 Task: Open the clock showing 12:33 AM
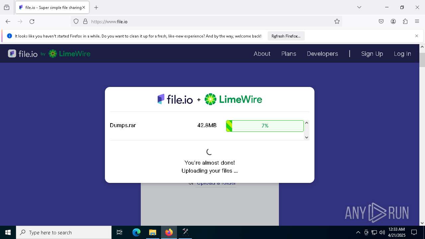(x=397, y=232)
